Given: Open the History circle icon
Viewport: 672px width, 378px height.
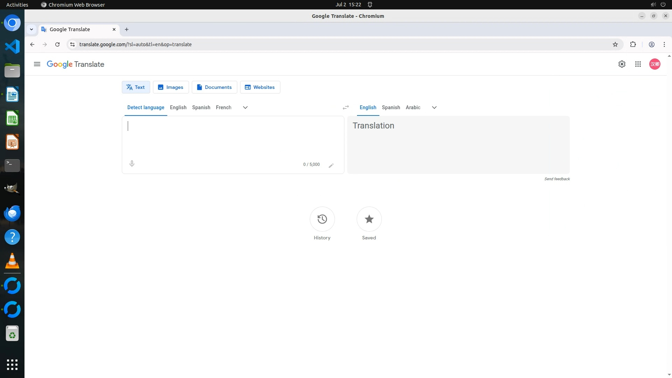Looking at the screenshot, I should pos(322,219).
